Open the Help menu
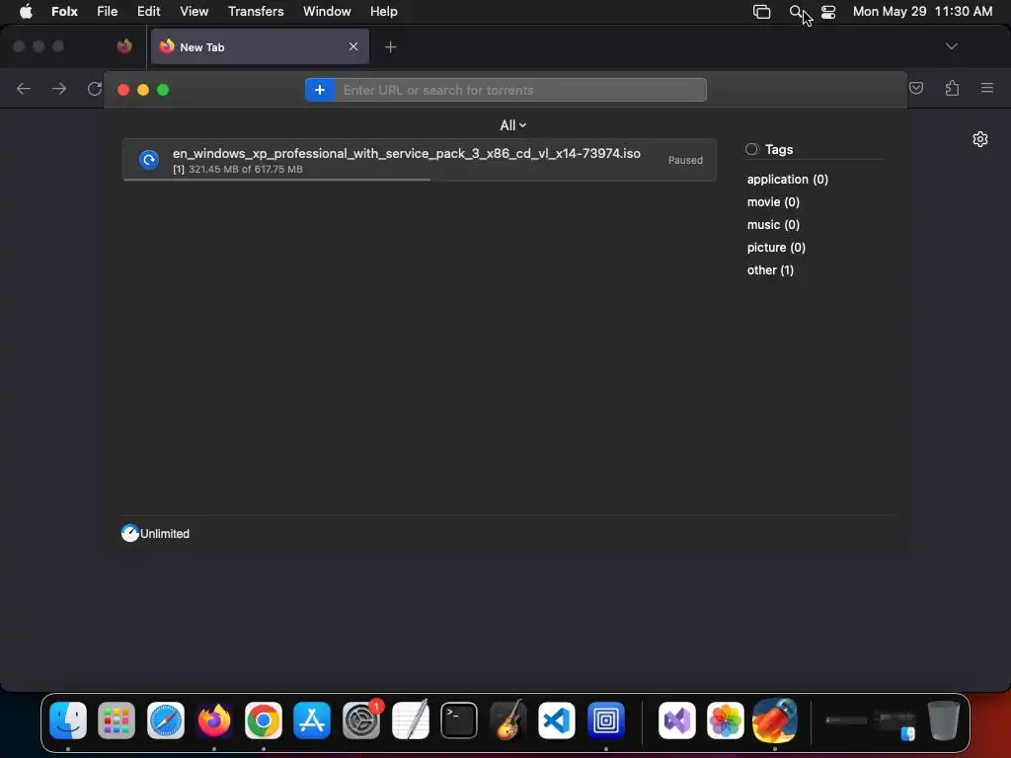 click(384, 12)
